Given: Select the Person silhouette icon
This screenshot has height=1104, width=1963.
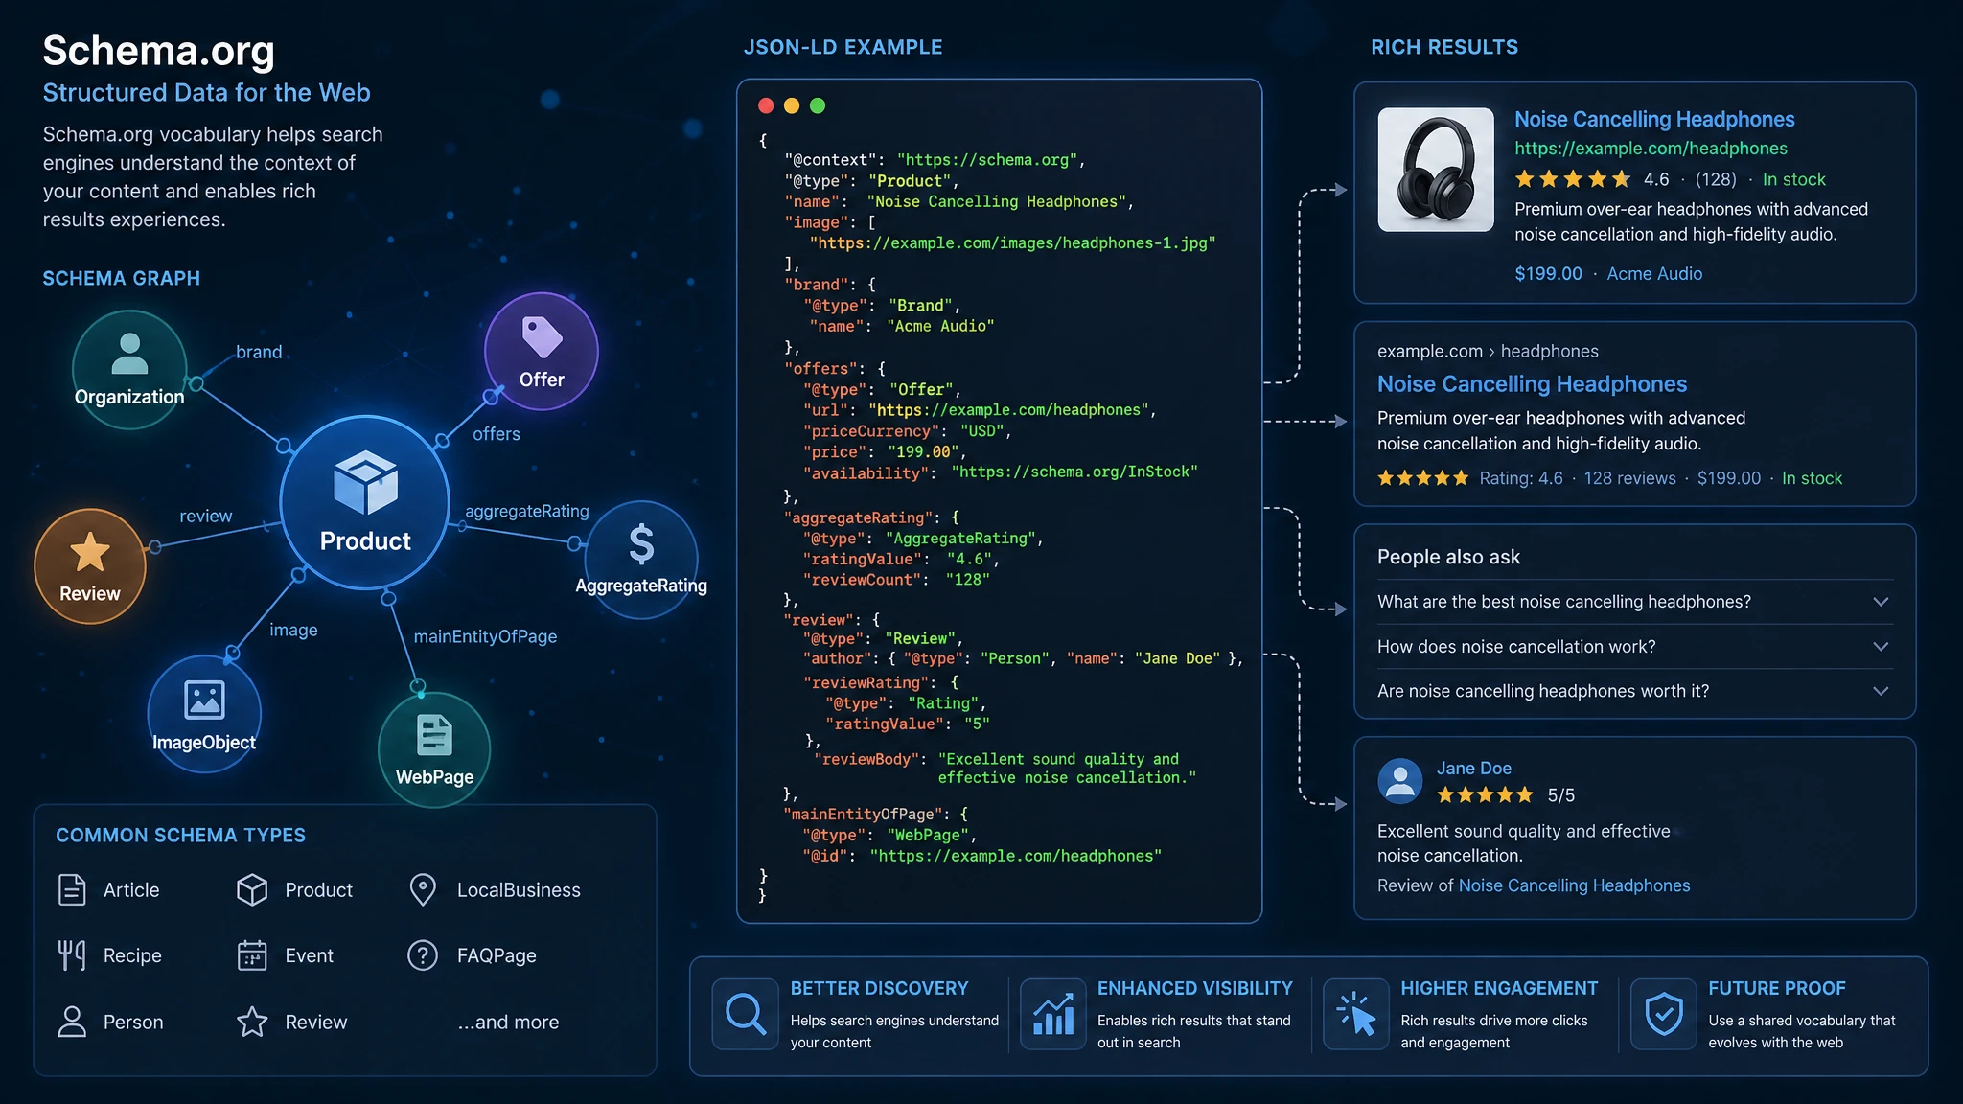Looking at the screenshot, I should point(72,1022).
